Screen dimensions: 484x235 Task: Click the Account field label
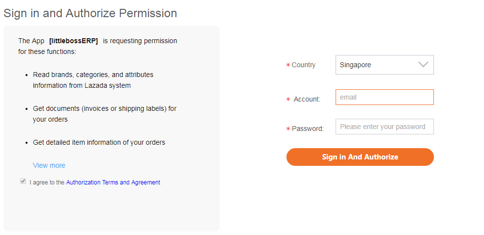coord(307,99)
